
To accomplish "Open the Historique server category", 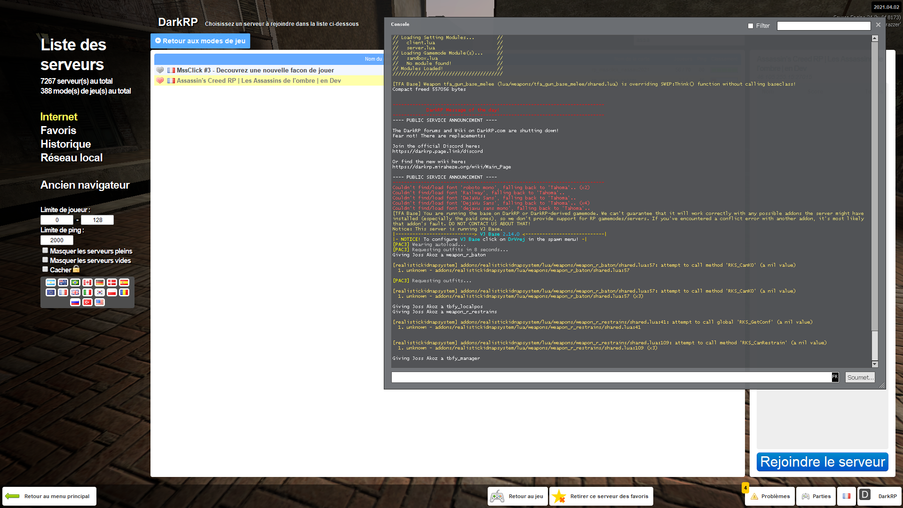I will coord(66,144).
